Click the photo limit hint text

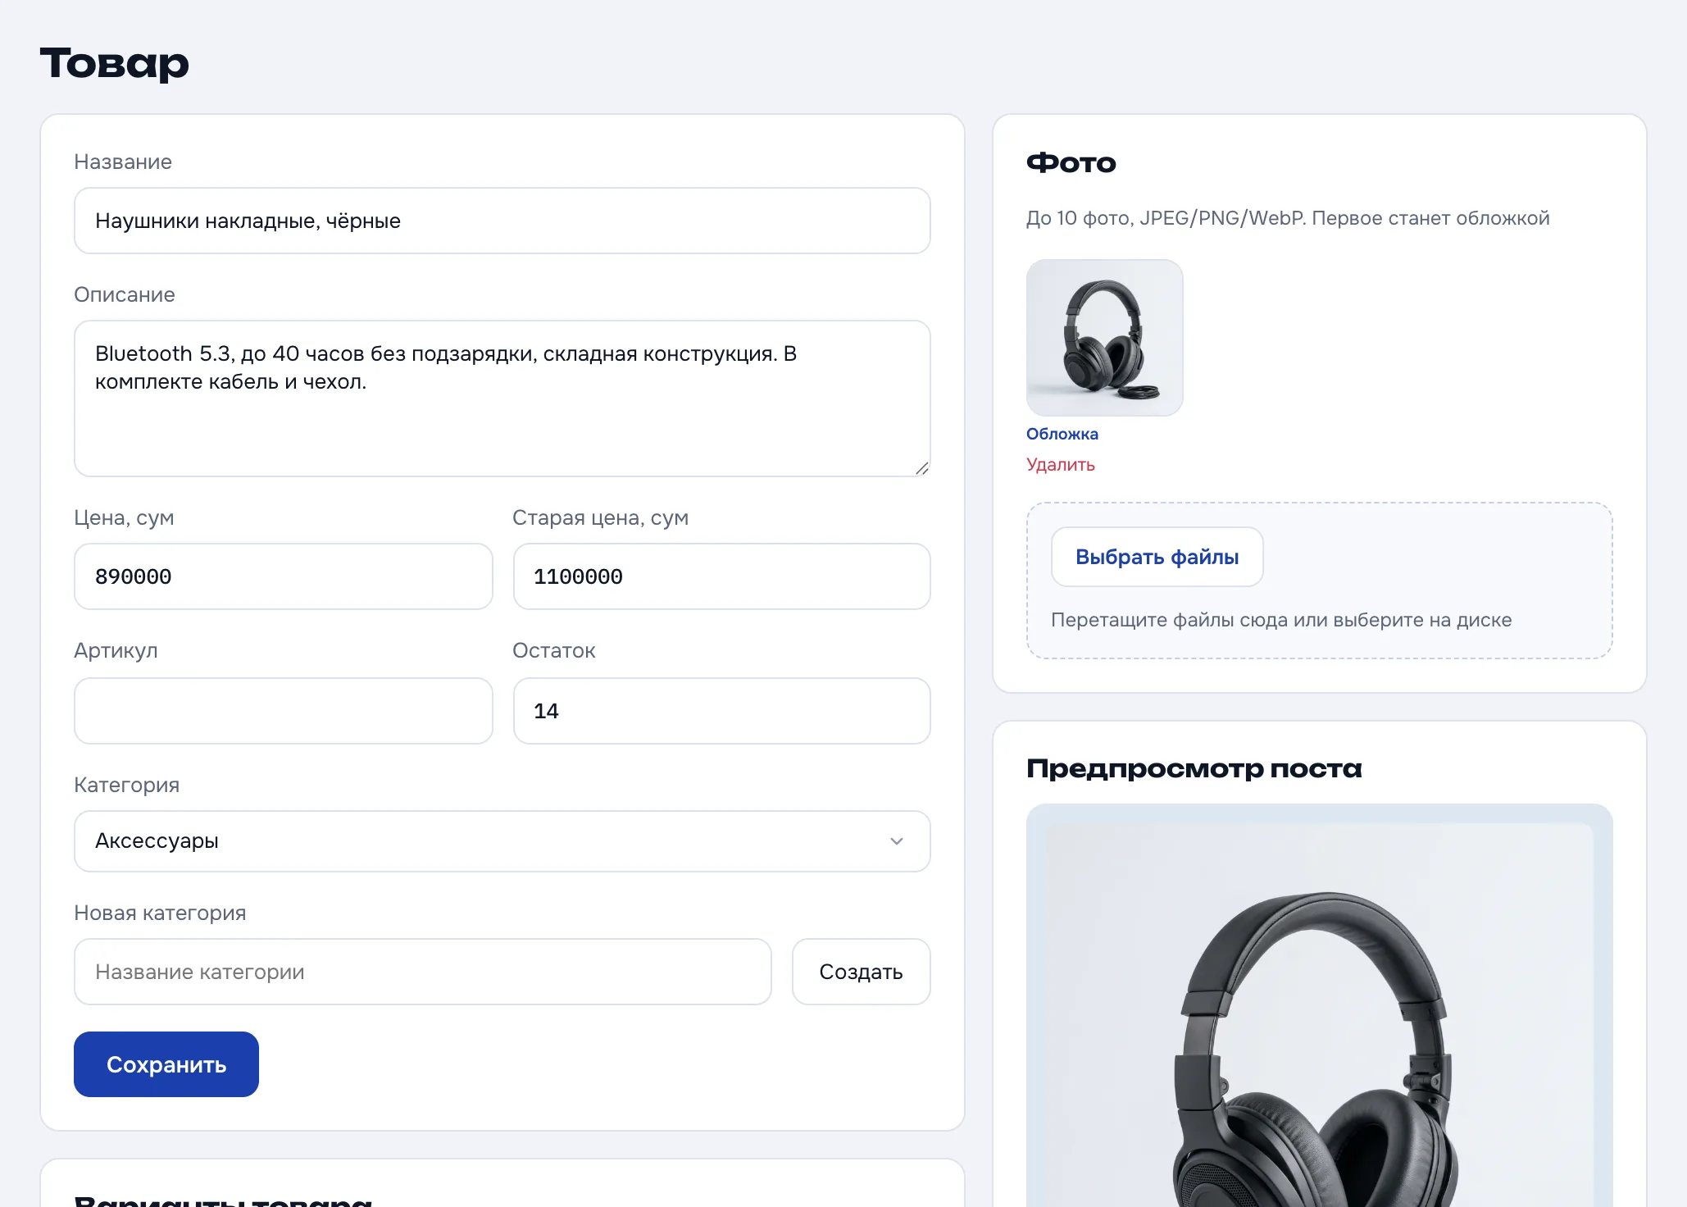coord(1287,218)
